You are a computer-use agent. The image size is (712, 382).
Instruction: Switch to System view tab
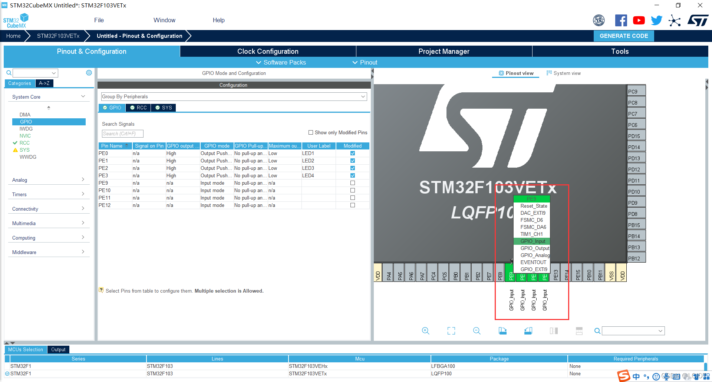click(x=564, y=73)
